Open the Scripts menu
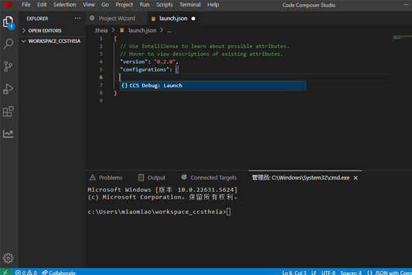The width and height of the screenshot is (412, 275). [165, 5]
